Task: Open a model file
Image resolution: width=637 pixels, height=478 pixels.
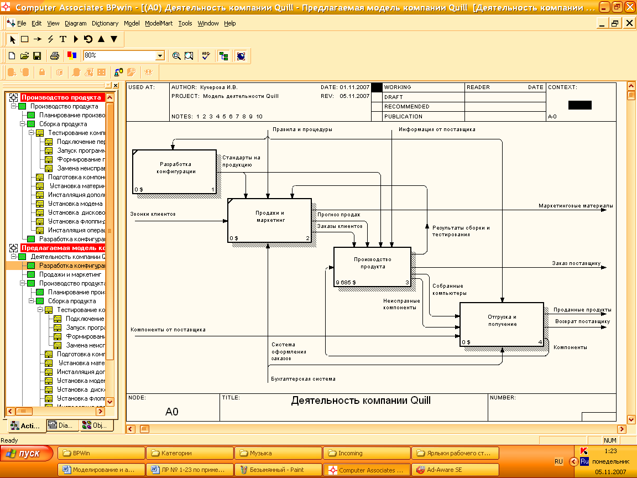Action: tap(24, 56)
